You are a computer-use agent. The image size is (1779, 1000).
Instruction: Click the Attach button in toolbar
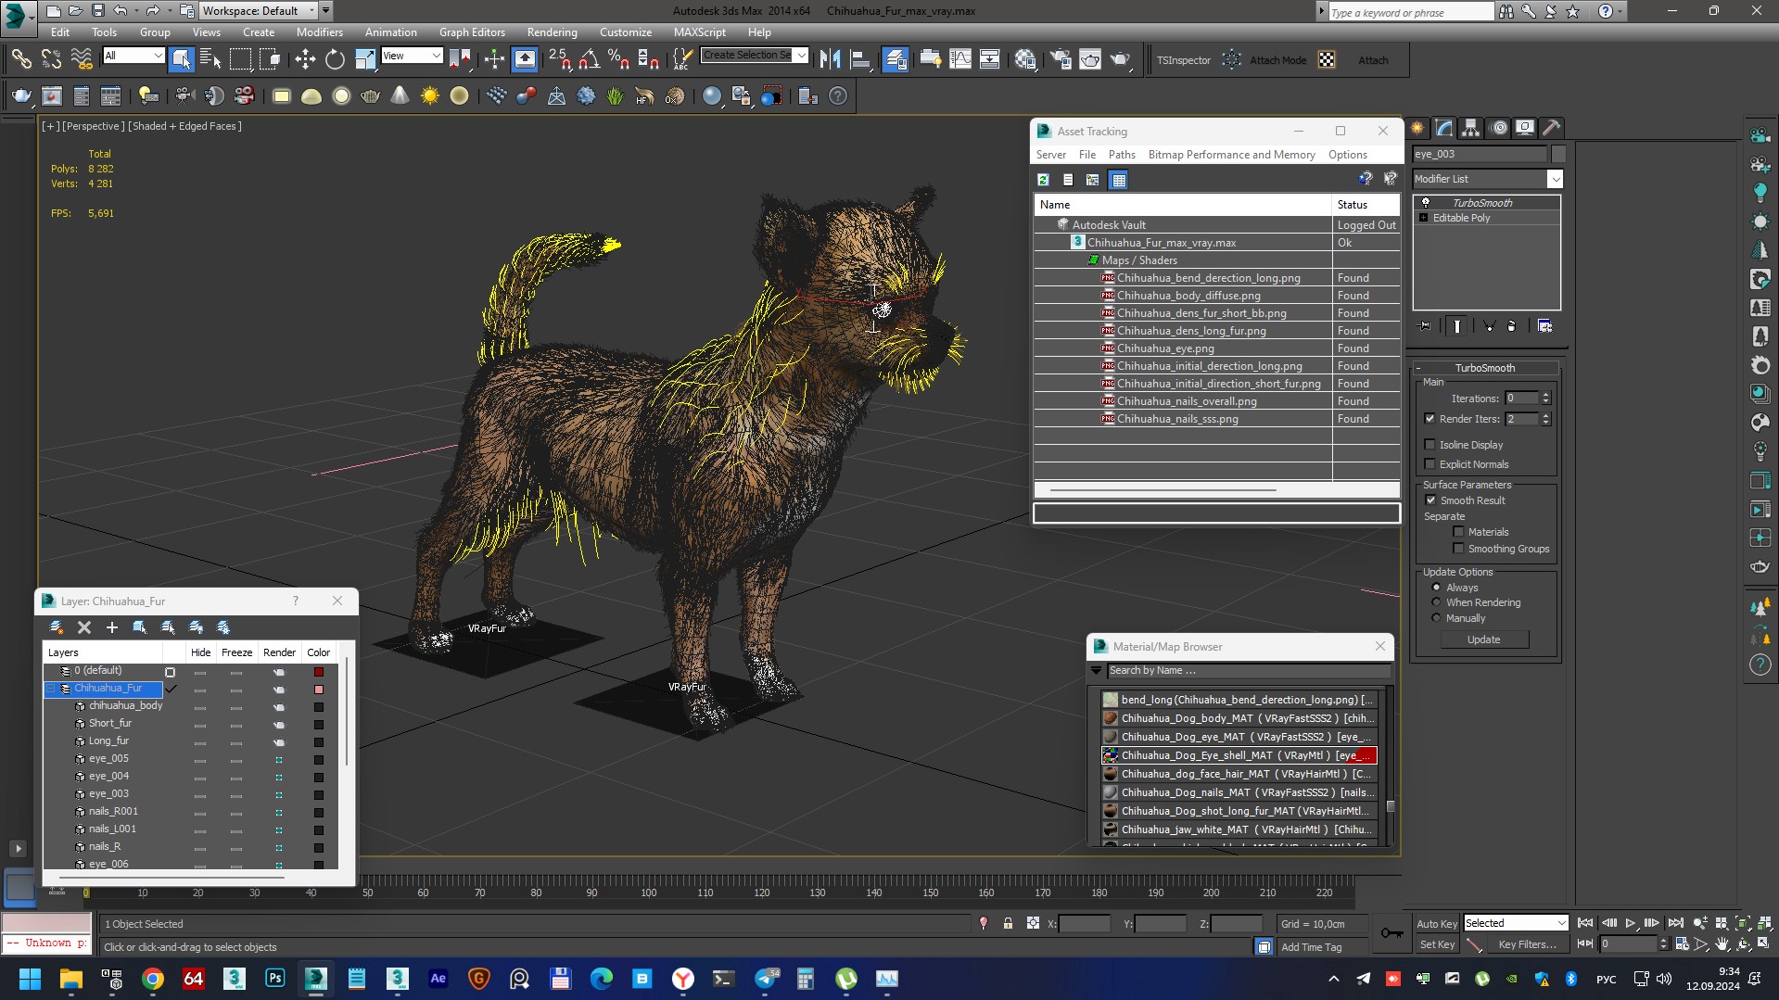(1373, 60)
